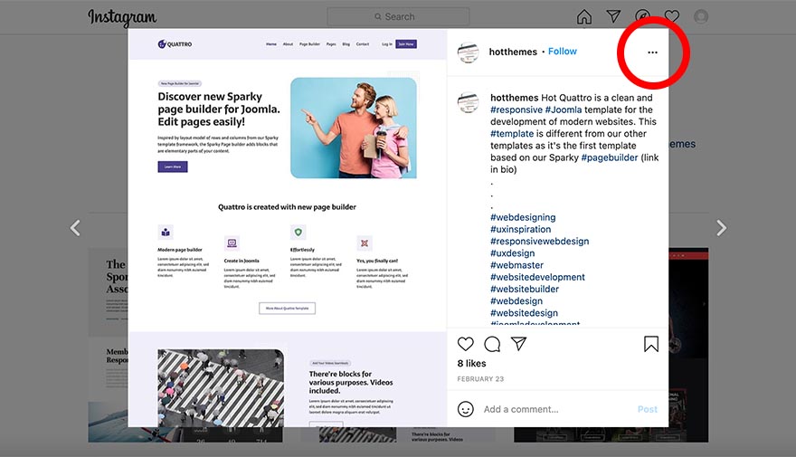Open hotthemes username in post header

point(513,52)
